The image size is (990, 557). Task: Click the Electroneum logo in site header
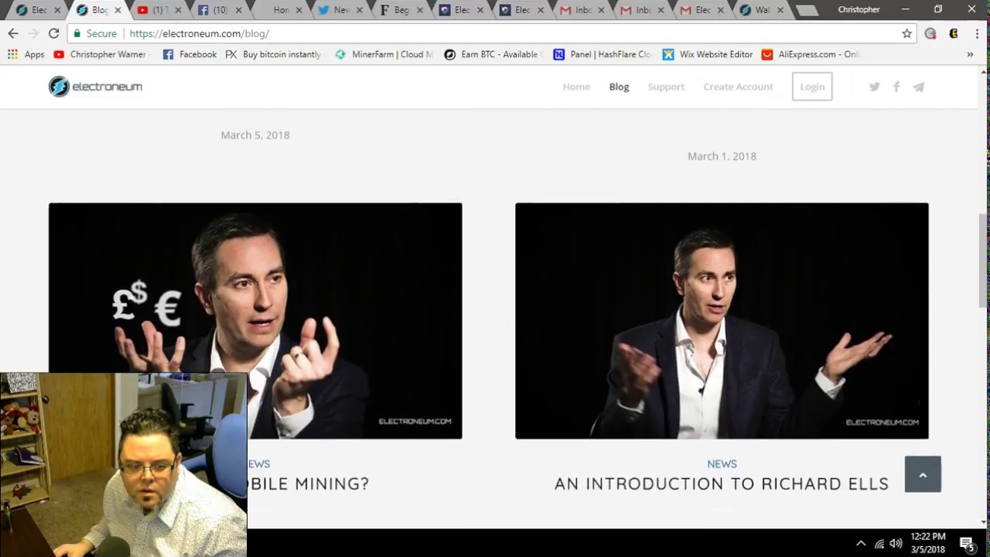point(95,87)
